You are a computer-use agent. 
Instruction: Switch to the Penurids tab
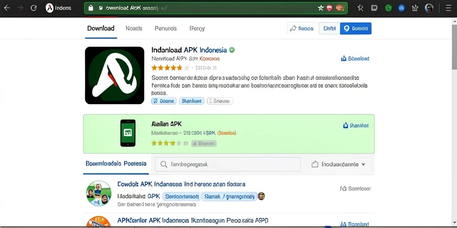pos(166,28)
